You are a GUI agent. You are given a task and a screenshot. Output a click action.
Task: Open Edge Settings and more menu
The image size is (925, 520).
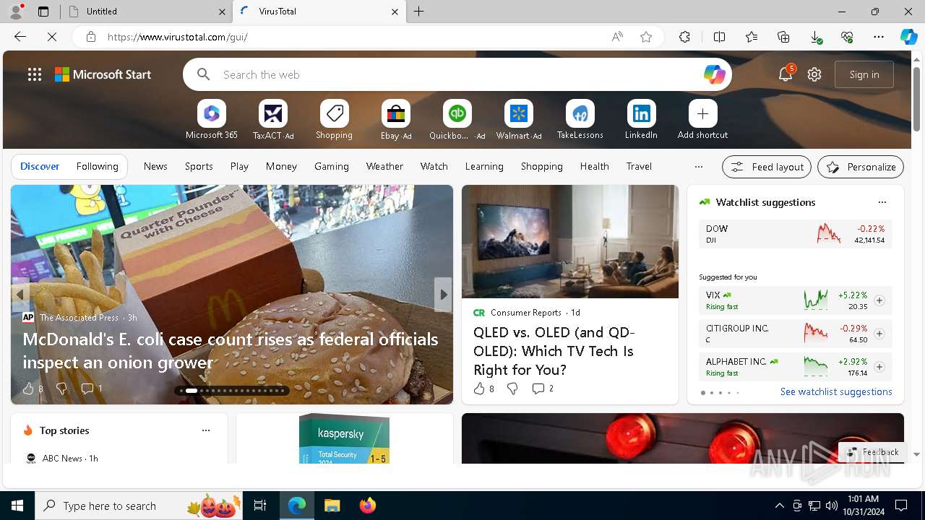pos(879,37)
